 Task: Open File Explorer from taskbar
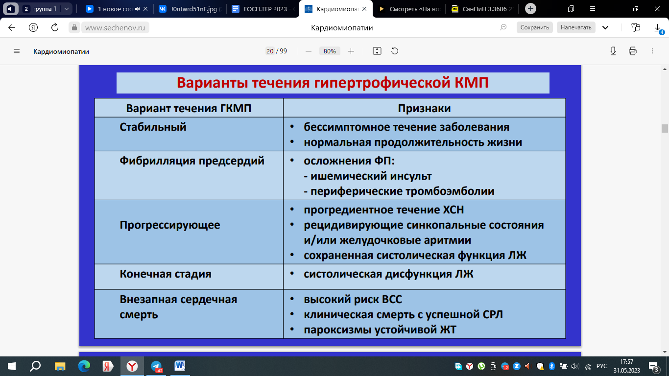[60, 366]
